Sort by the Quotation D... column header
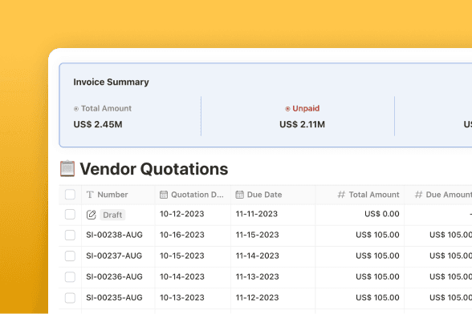The height and width of the screenshot is (314, 472). [193, 195]
